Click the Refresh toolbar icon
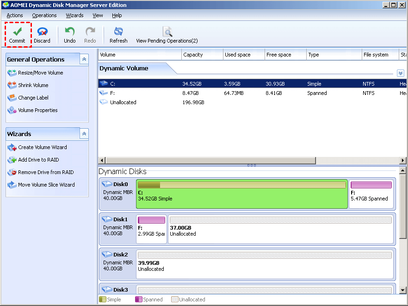 pyautogui.click(x=118, y=32)
